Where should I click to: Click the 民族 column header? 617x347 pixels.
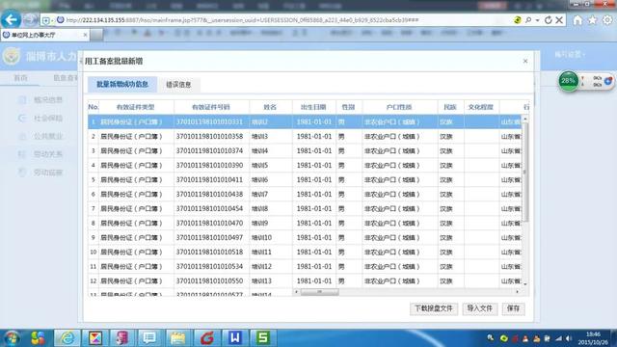pos(450,107)
